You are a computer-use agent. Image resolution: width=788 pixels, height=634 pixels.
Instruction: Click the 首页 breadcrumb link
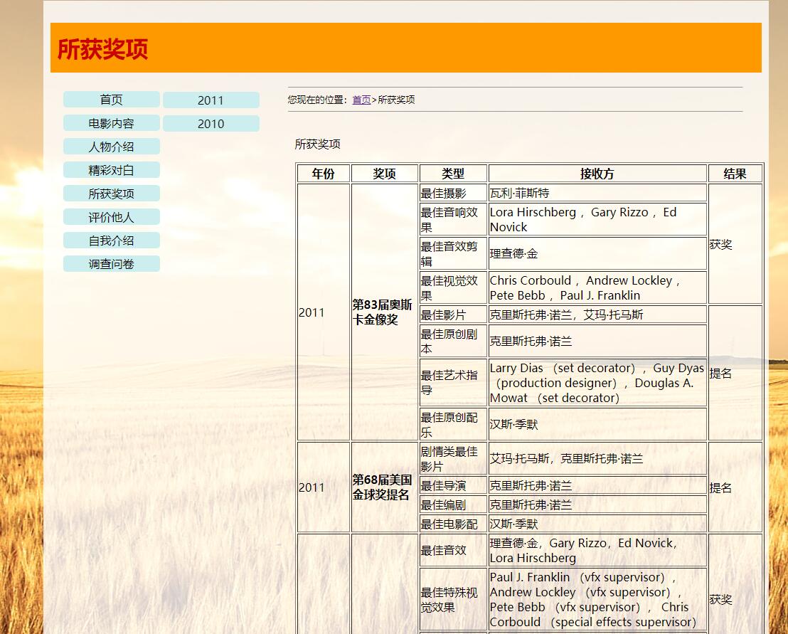point(361,100)
